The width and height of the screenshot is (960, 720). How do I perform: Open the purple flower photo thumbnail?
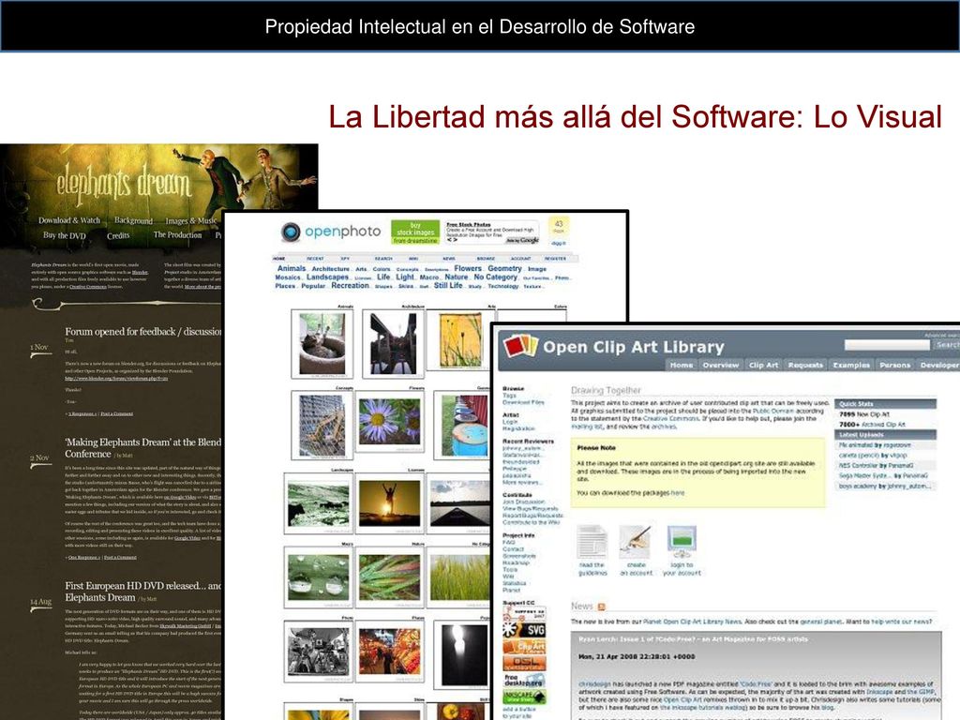389,422
